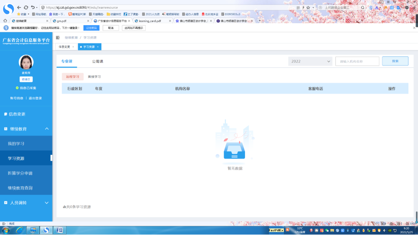Open 继续教育查询 in the sidebar
Screen dimensions: 418x235
point(26,188)
